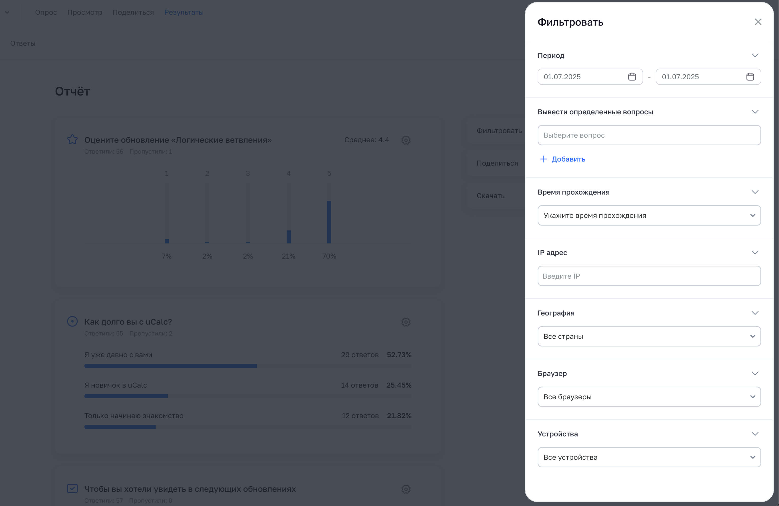Open the Укажите время прохождения dropdown
Viewport: 779px width, 506px height.
pyautogui.click(x=649, y=215)
